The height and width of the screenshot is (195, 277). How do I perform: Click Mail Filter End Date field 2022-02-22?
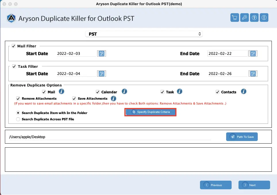[x=228, y=53]
